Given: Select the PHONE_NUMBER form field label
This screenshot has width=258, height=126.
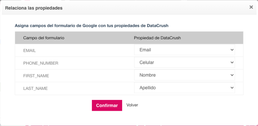Looking at the screenshot, I should [x=41, y=63].
